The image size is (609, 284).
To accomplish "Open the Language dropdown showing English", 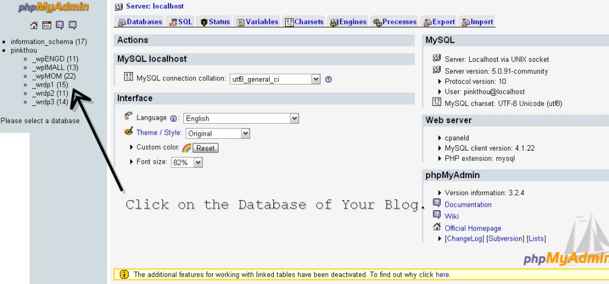I will point(241,118).
